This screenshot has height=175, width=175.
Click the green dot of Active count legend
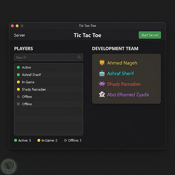tap(16, 140)
